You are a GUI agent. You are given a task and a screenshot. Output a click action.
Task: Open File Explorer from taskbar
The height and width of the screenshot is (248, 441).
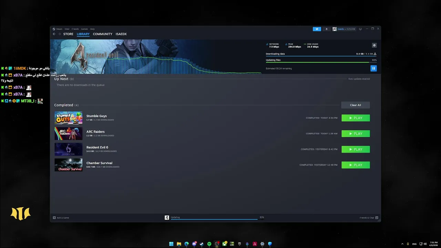179,244
